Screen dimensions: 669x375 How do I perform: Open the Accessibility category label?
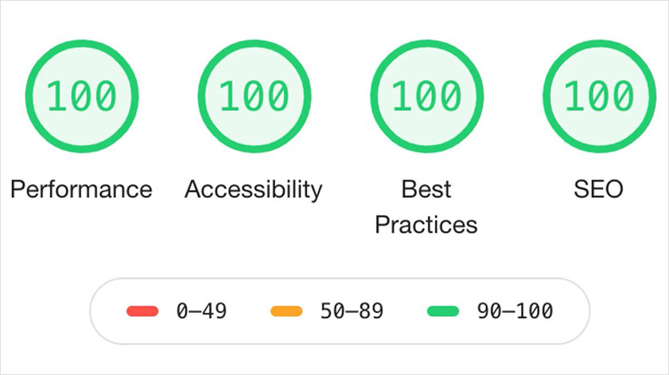254,190
